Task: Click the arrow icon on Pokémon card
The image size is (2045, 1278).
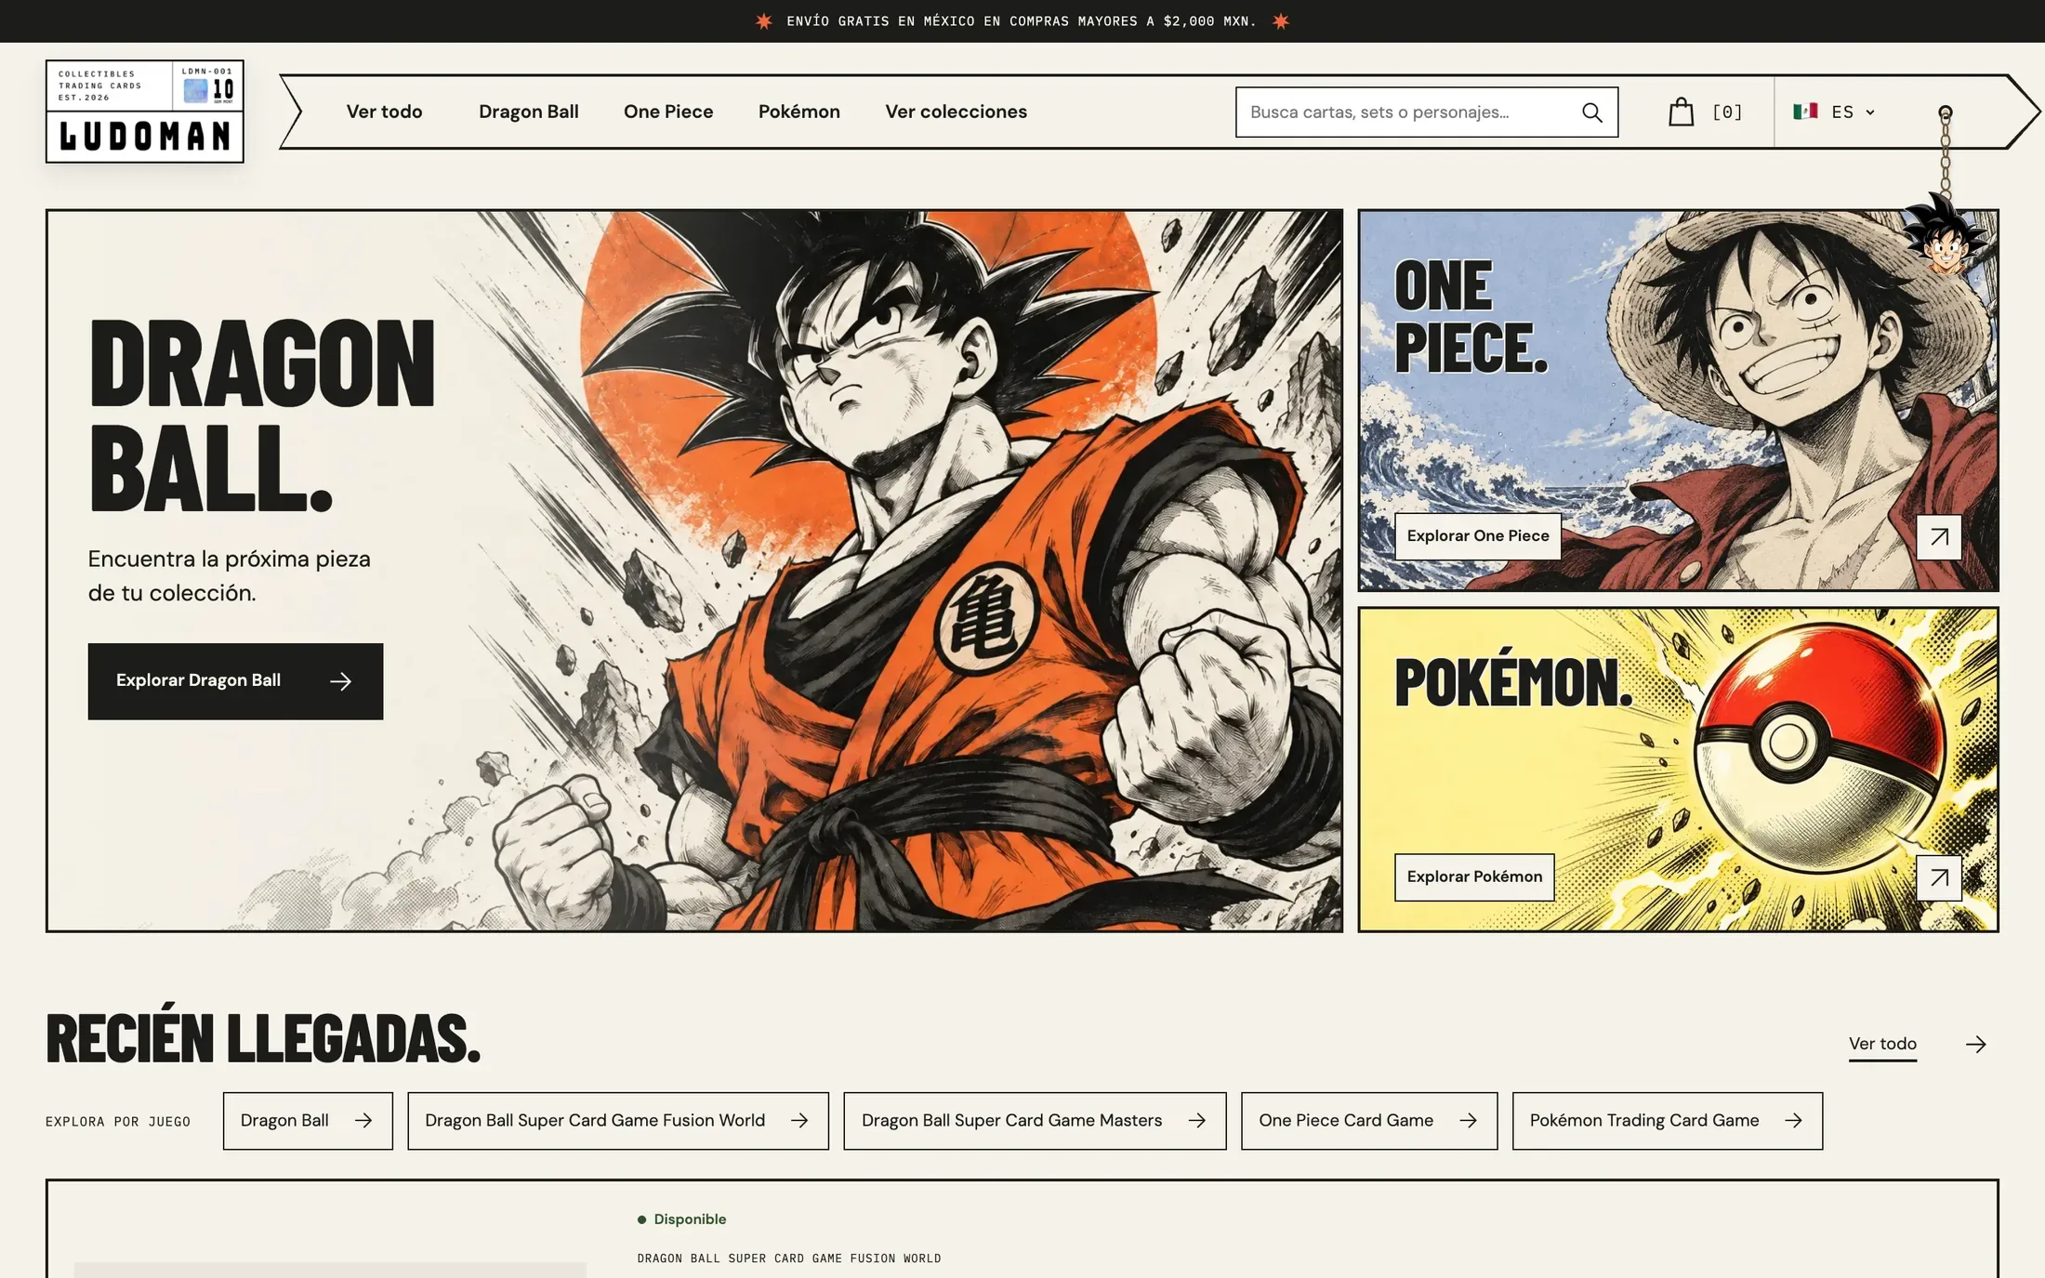Action: click(x=1939, y=877)
